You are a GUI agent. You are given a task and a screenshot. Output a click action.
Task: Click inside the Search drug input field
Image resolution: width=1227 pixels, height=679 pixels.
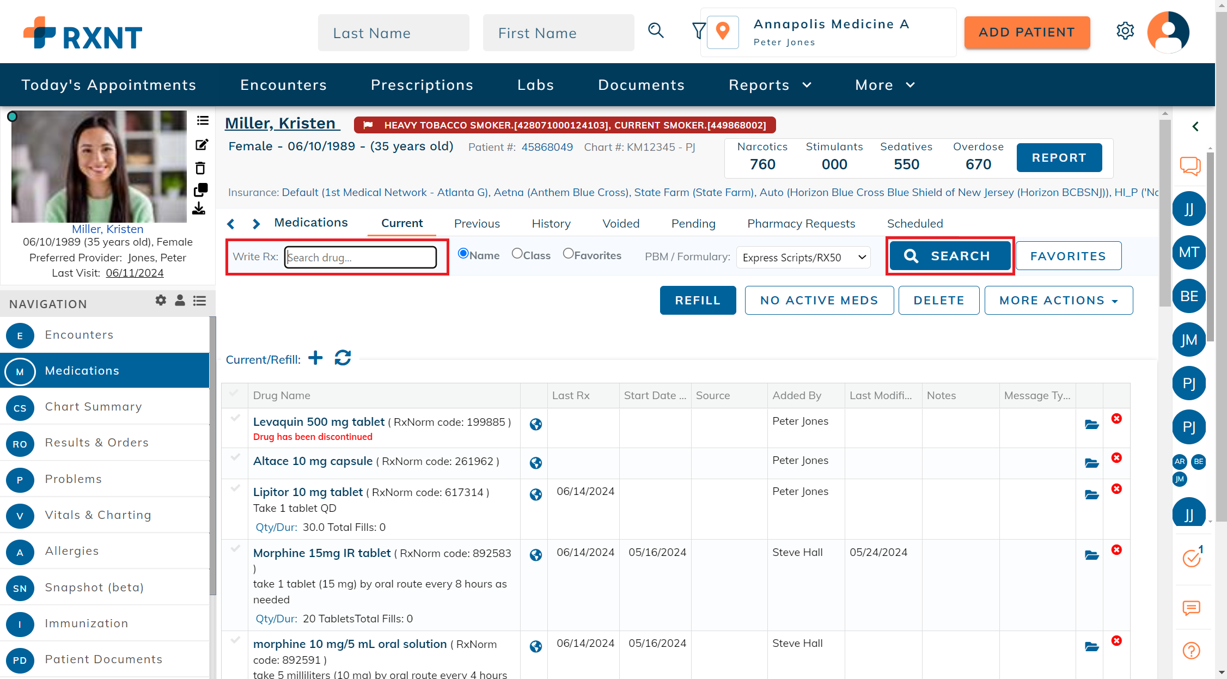(x=361, y=257)
